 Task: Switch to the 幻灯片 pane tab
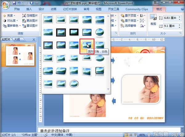[6, 40]
